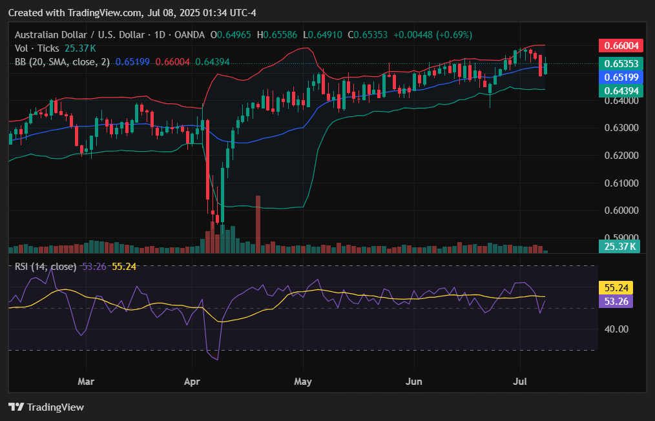Image resolution: width=655 pixels, height=421 pixels.
Task: Click the Vol · Ticks indicator legend
Action: (37, 48)
